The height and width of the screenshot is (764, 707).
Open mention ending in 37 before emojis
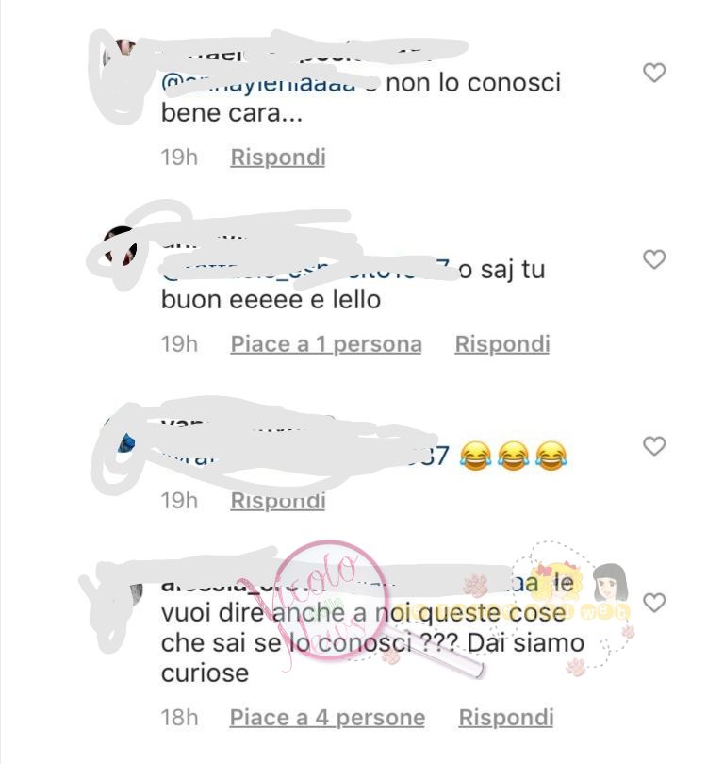(x=305, y=457)
